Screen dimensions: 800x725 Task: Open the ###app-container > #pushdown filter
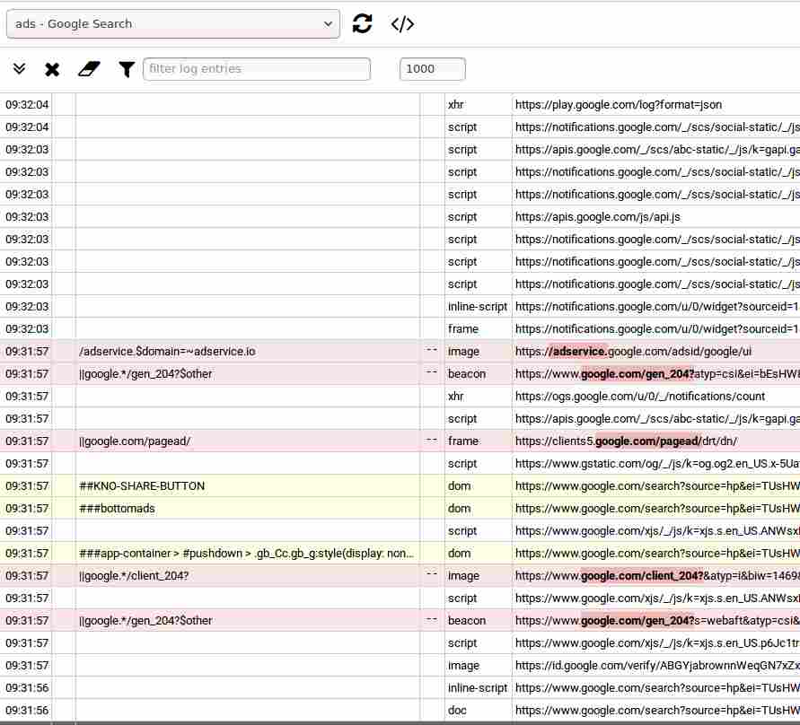click(x=246, y=554)
